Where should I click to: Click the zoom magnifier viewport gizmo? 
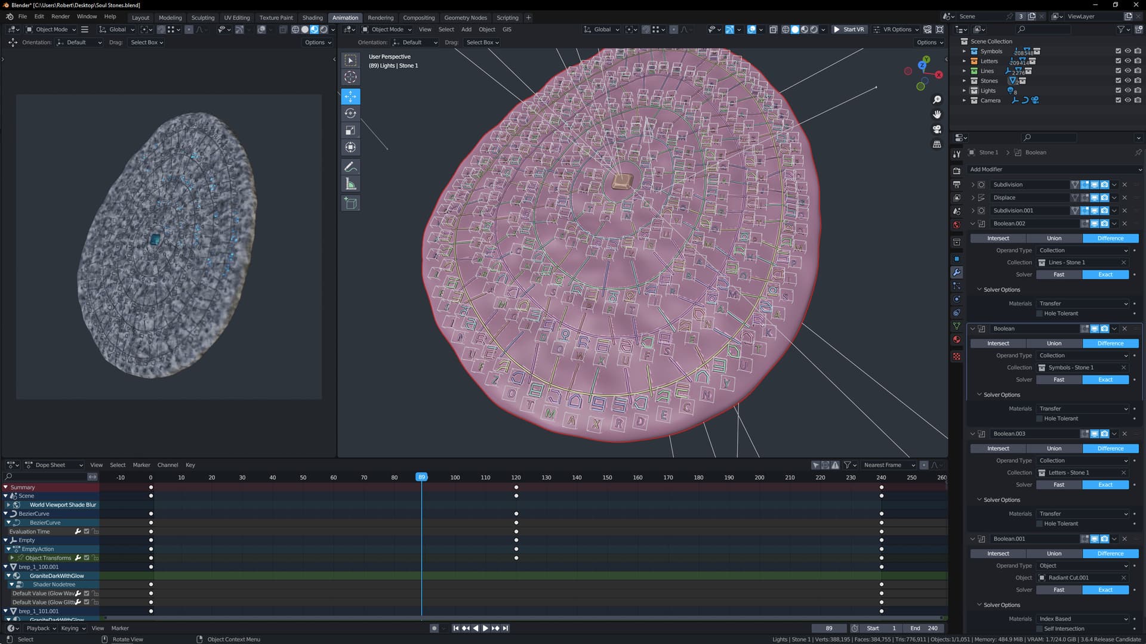937,100
